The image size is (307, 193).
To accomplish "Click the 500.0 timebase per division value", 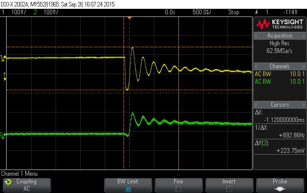I will (202, 12).
